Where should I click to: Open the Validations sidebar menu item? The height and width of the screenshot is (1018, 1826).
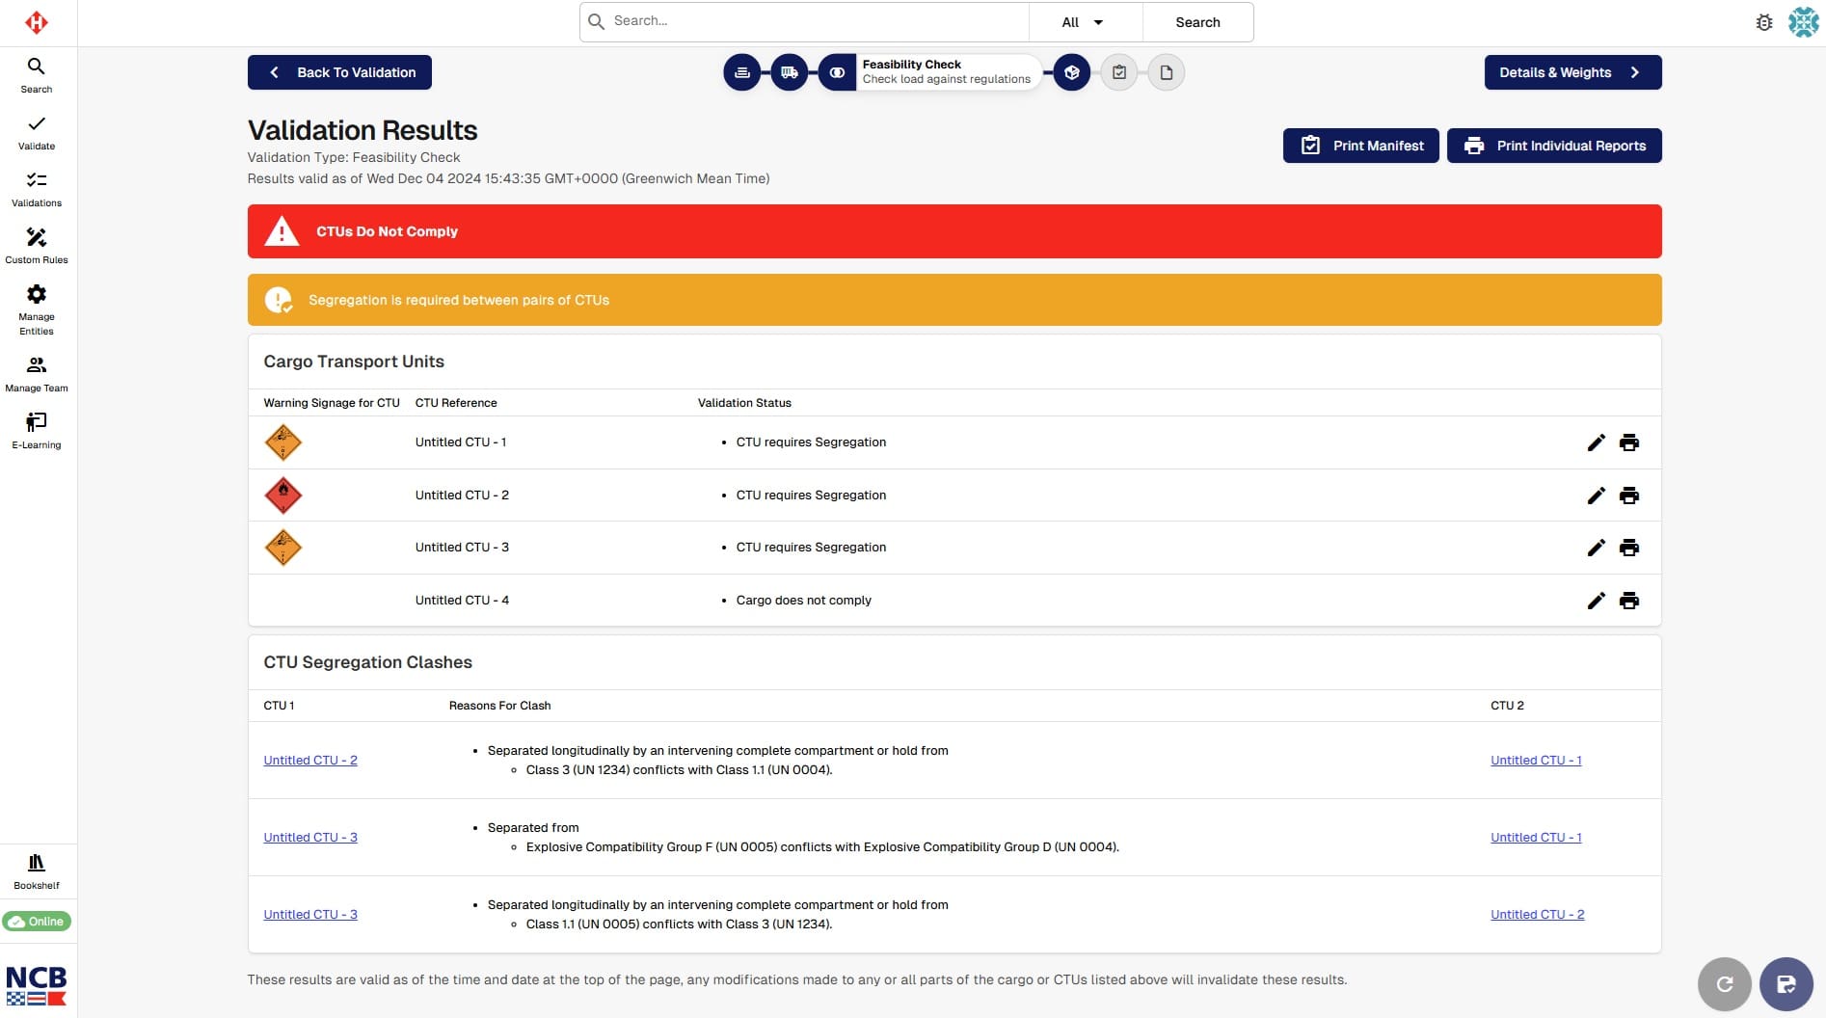click(x=37, y=189)
